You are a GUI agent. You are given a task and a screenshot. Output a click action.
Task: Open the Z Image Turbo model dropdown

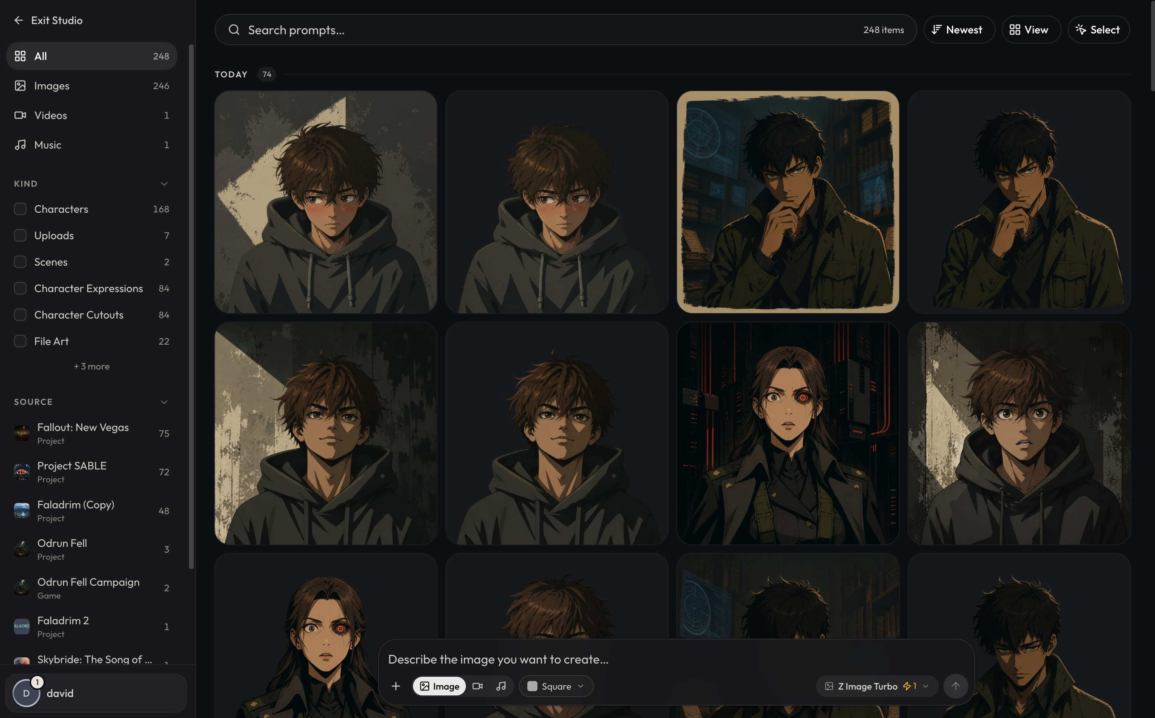877,686
